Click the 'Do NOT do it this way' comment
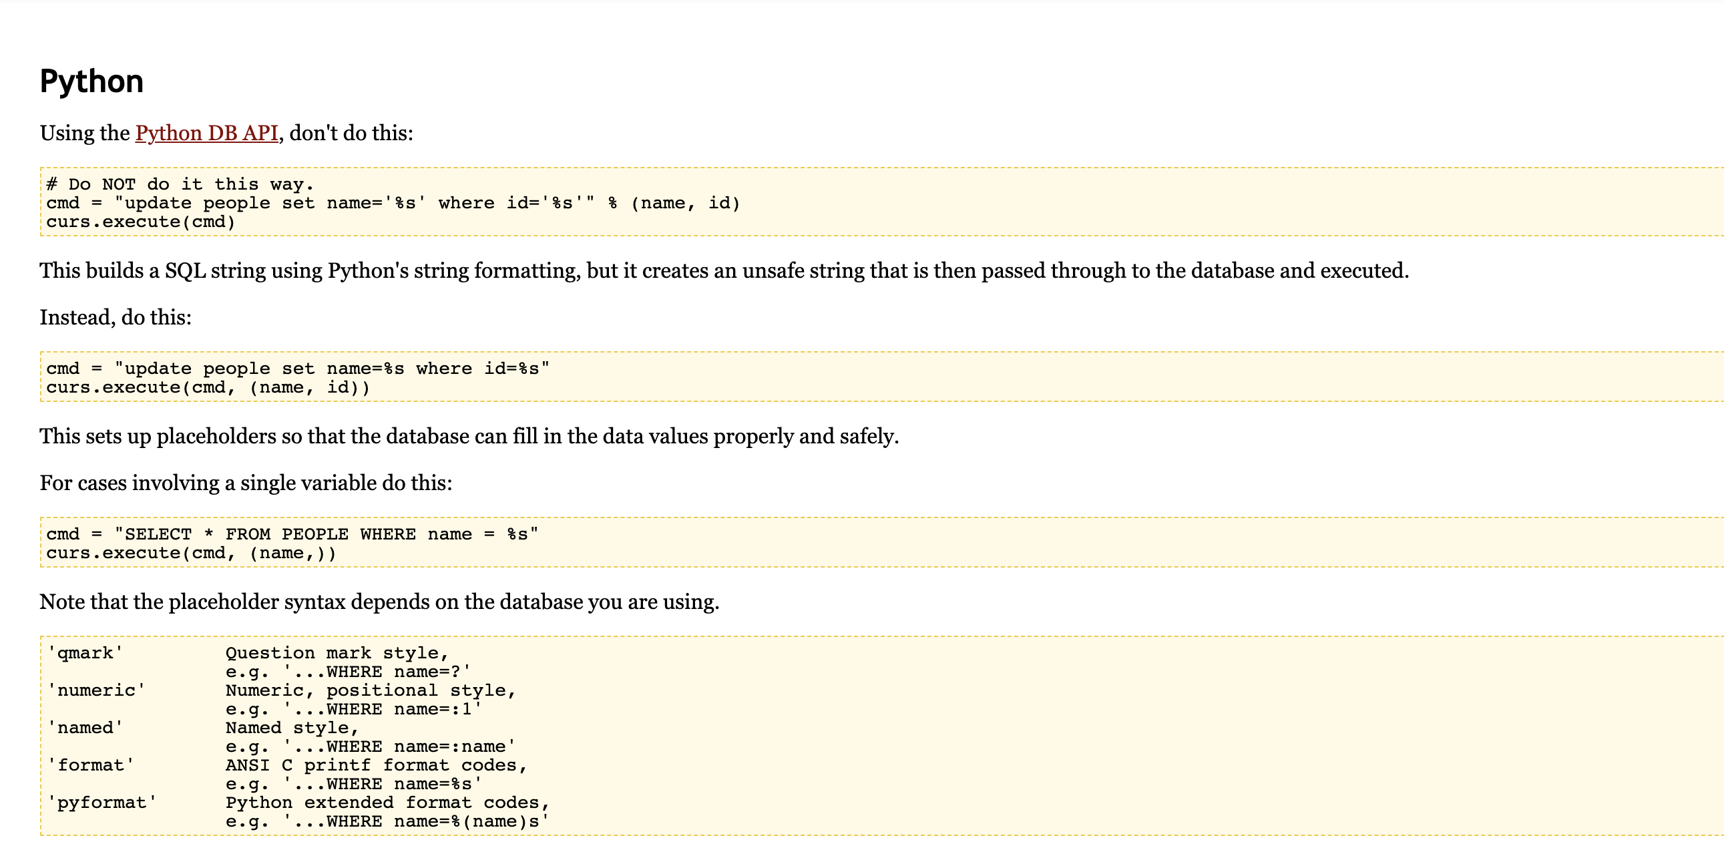 [x=180, y=184]
